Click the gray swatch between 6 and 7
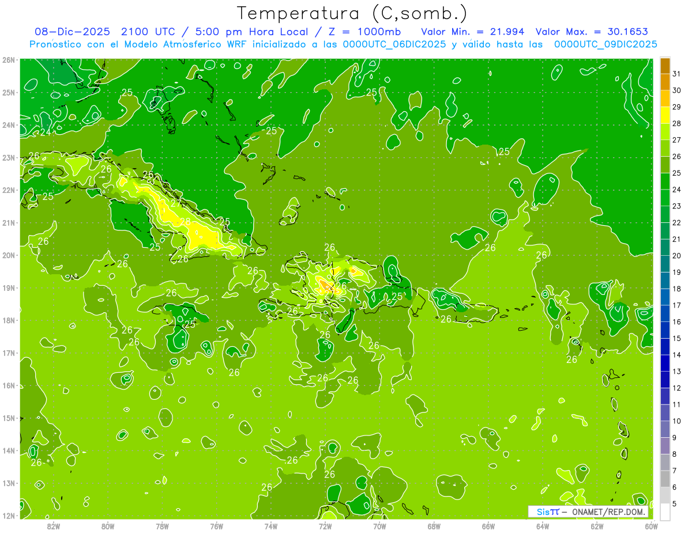Screen dimensions: 692x534 665,479
